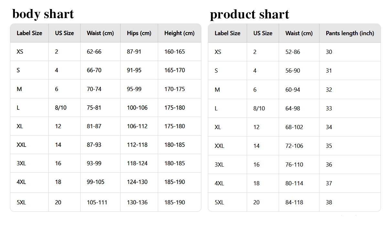Select pants length value 38
Screen dimensions: 388x226
coord(329,202)
